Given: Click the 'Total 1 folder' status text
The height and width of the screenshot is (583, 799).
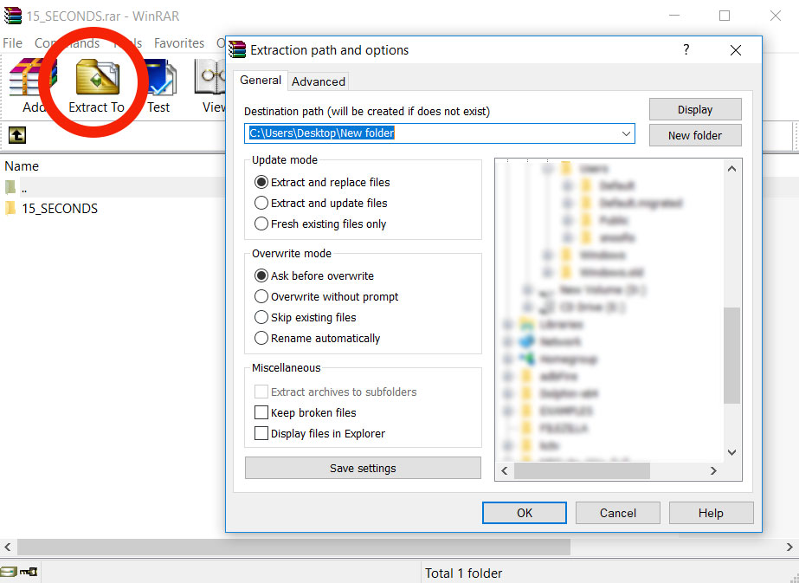Looking at the screenshot, I should (464, 573).
